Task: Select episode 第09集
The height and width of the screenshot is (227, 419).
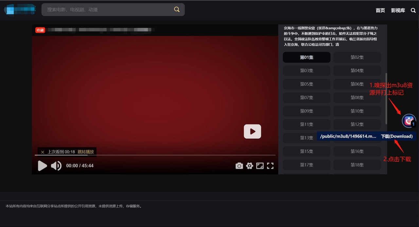Action: (306, 111)
